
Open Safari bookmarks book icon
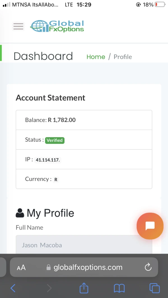click(119, 288)
